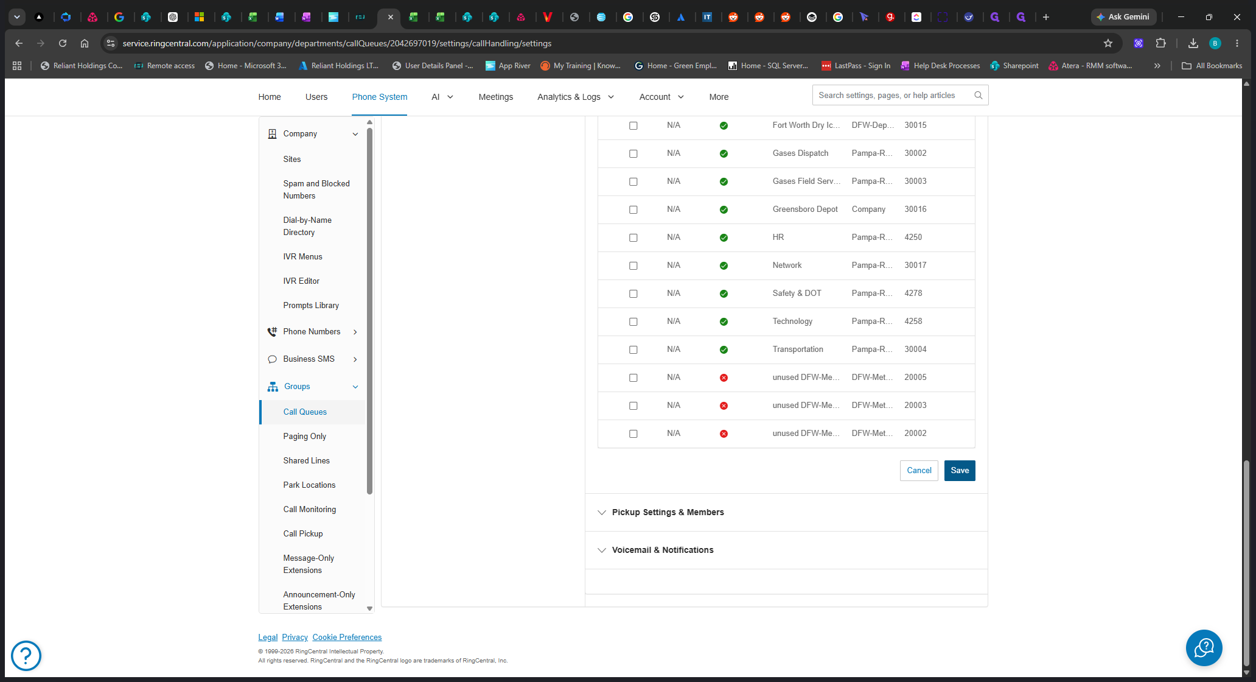Open the All Bookmarks folder
Image resolution: width=1256 pixels, height=682 pixels.
tap(1212, 66)
